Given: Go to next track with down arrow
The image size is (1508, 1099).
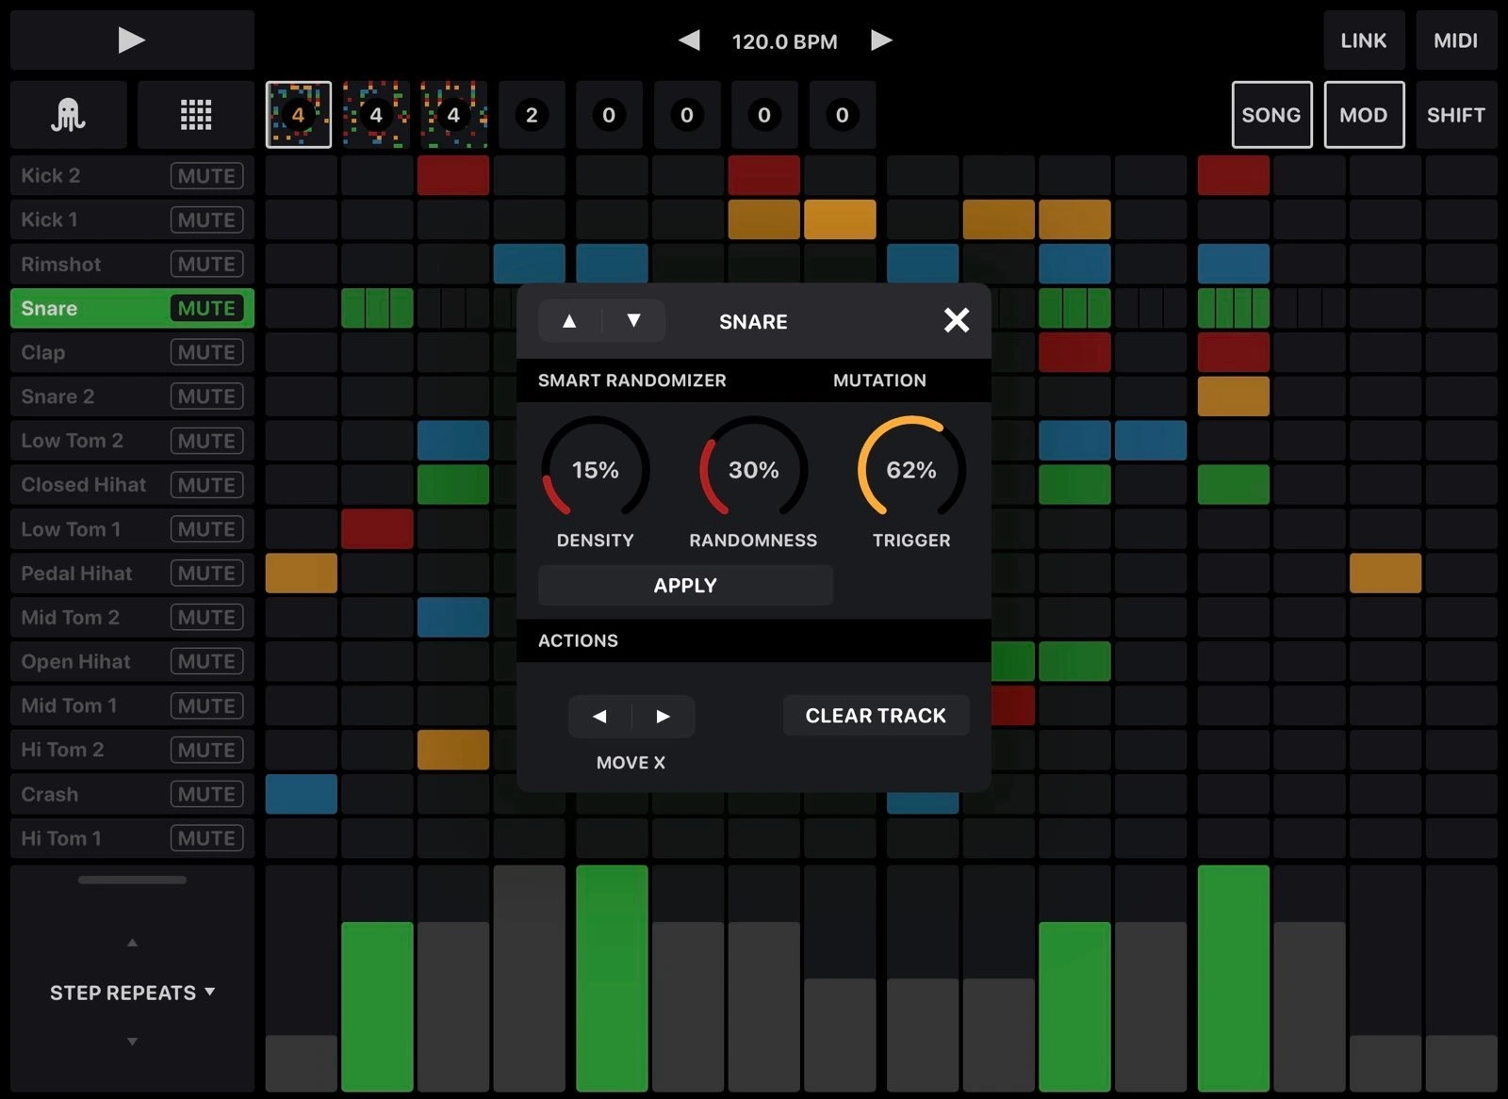Looking at the screenshot, I should click(x=633, y=321).
